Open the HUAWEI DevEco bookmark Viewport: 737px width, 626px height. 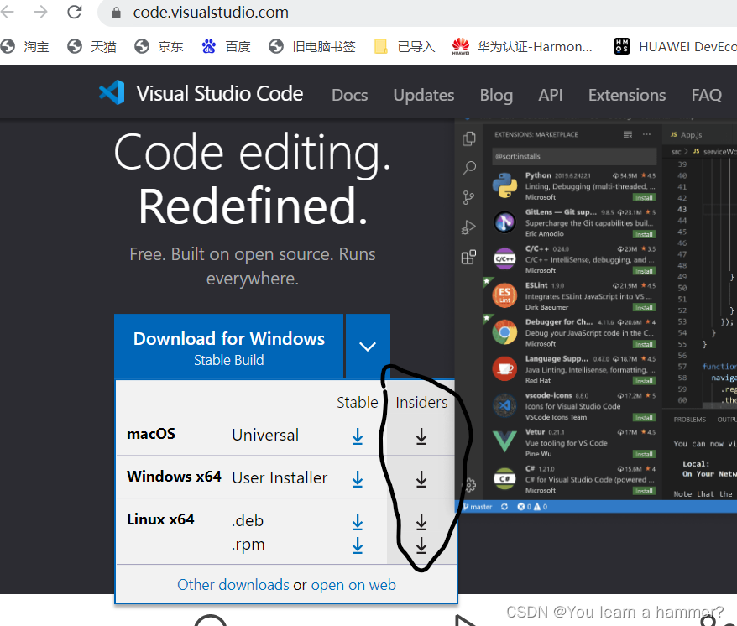click(675, 46)
